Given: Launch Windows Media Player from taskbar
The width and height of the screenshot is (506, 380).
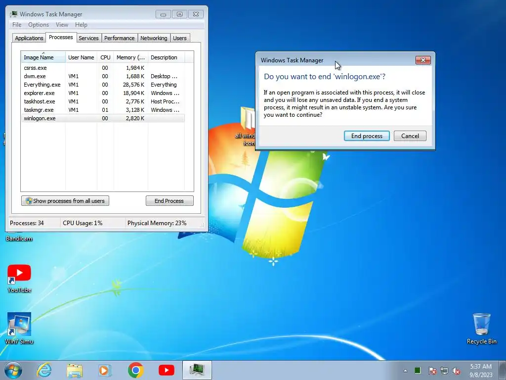Looking at the screenshot, I should [105, 370].
